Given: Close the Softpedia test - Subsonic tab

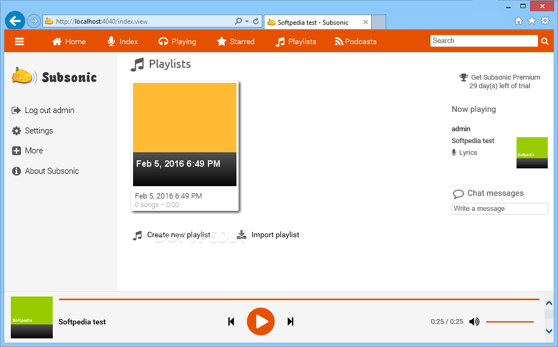Looking at the screenshot, I should pyautogui.click(x=366, y=22).
